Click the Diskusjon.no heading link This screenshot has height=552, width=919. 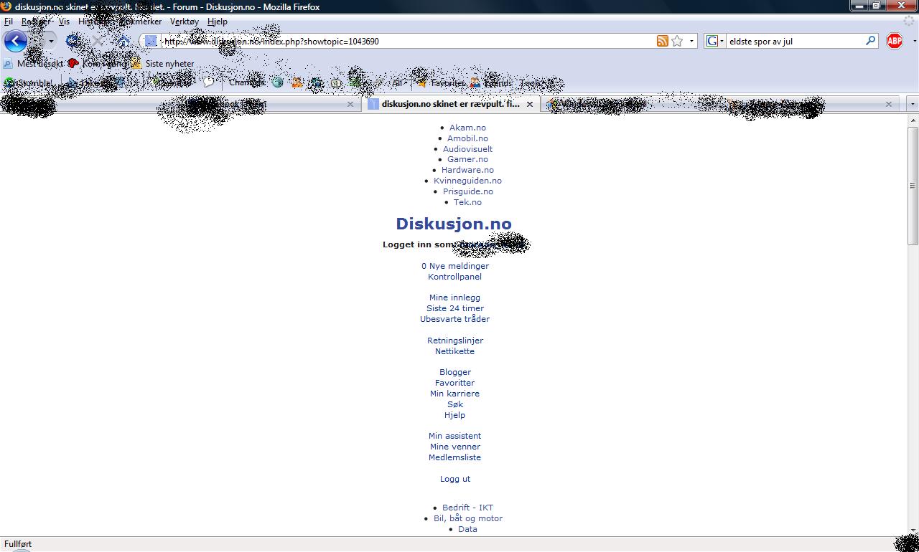coord(454,224)
